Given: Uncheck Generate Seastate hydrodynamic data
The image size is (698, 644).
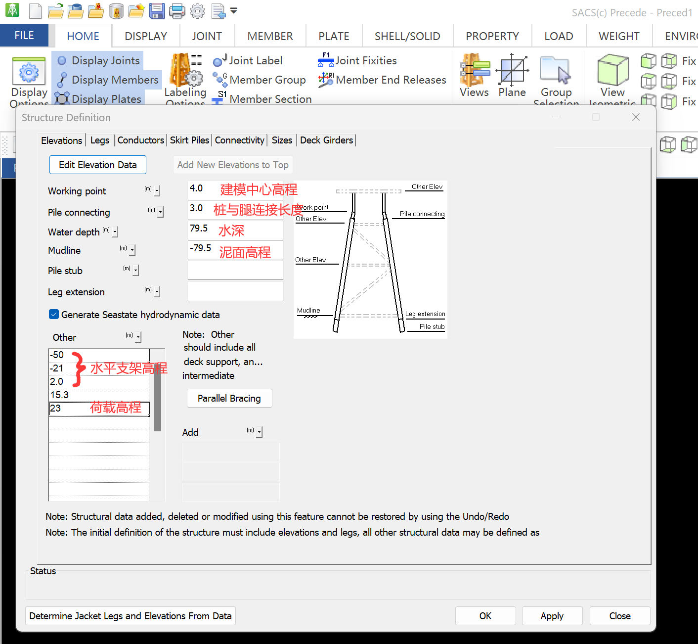Looking at the screenshot, I should point(54,315).
